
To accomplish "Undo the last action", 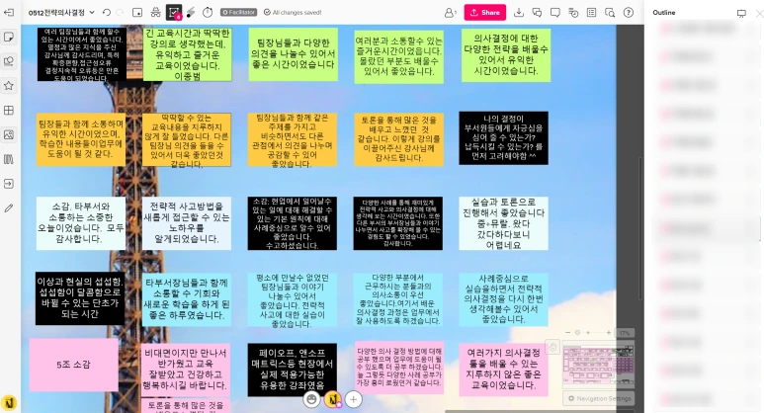I will pyautogui.click(x=107, y=13).
